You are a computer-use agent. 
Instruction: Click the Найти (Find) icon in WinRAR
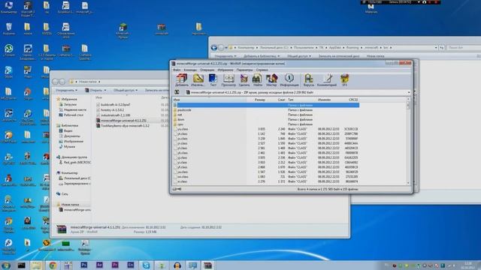point(257,80)
